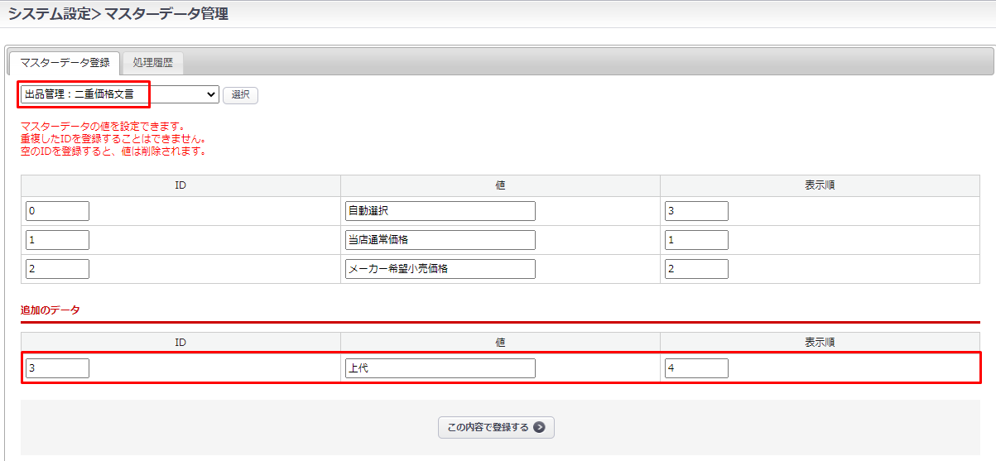
Task: Edit the 上代 value field
Action: (x=440, y=368)
